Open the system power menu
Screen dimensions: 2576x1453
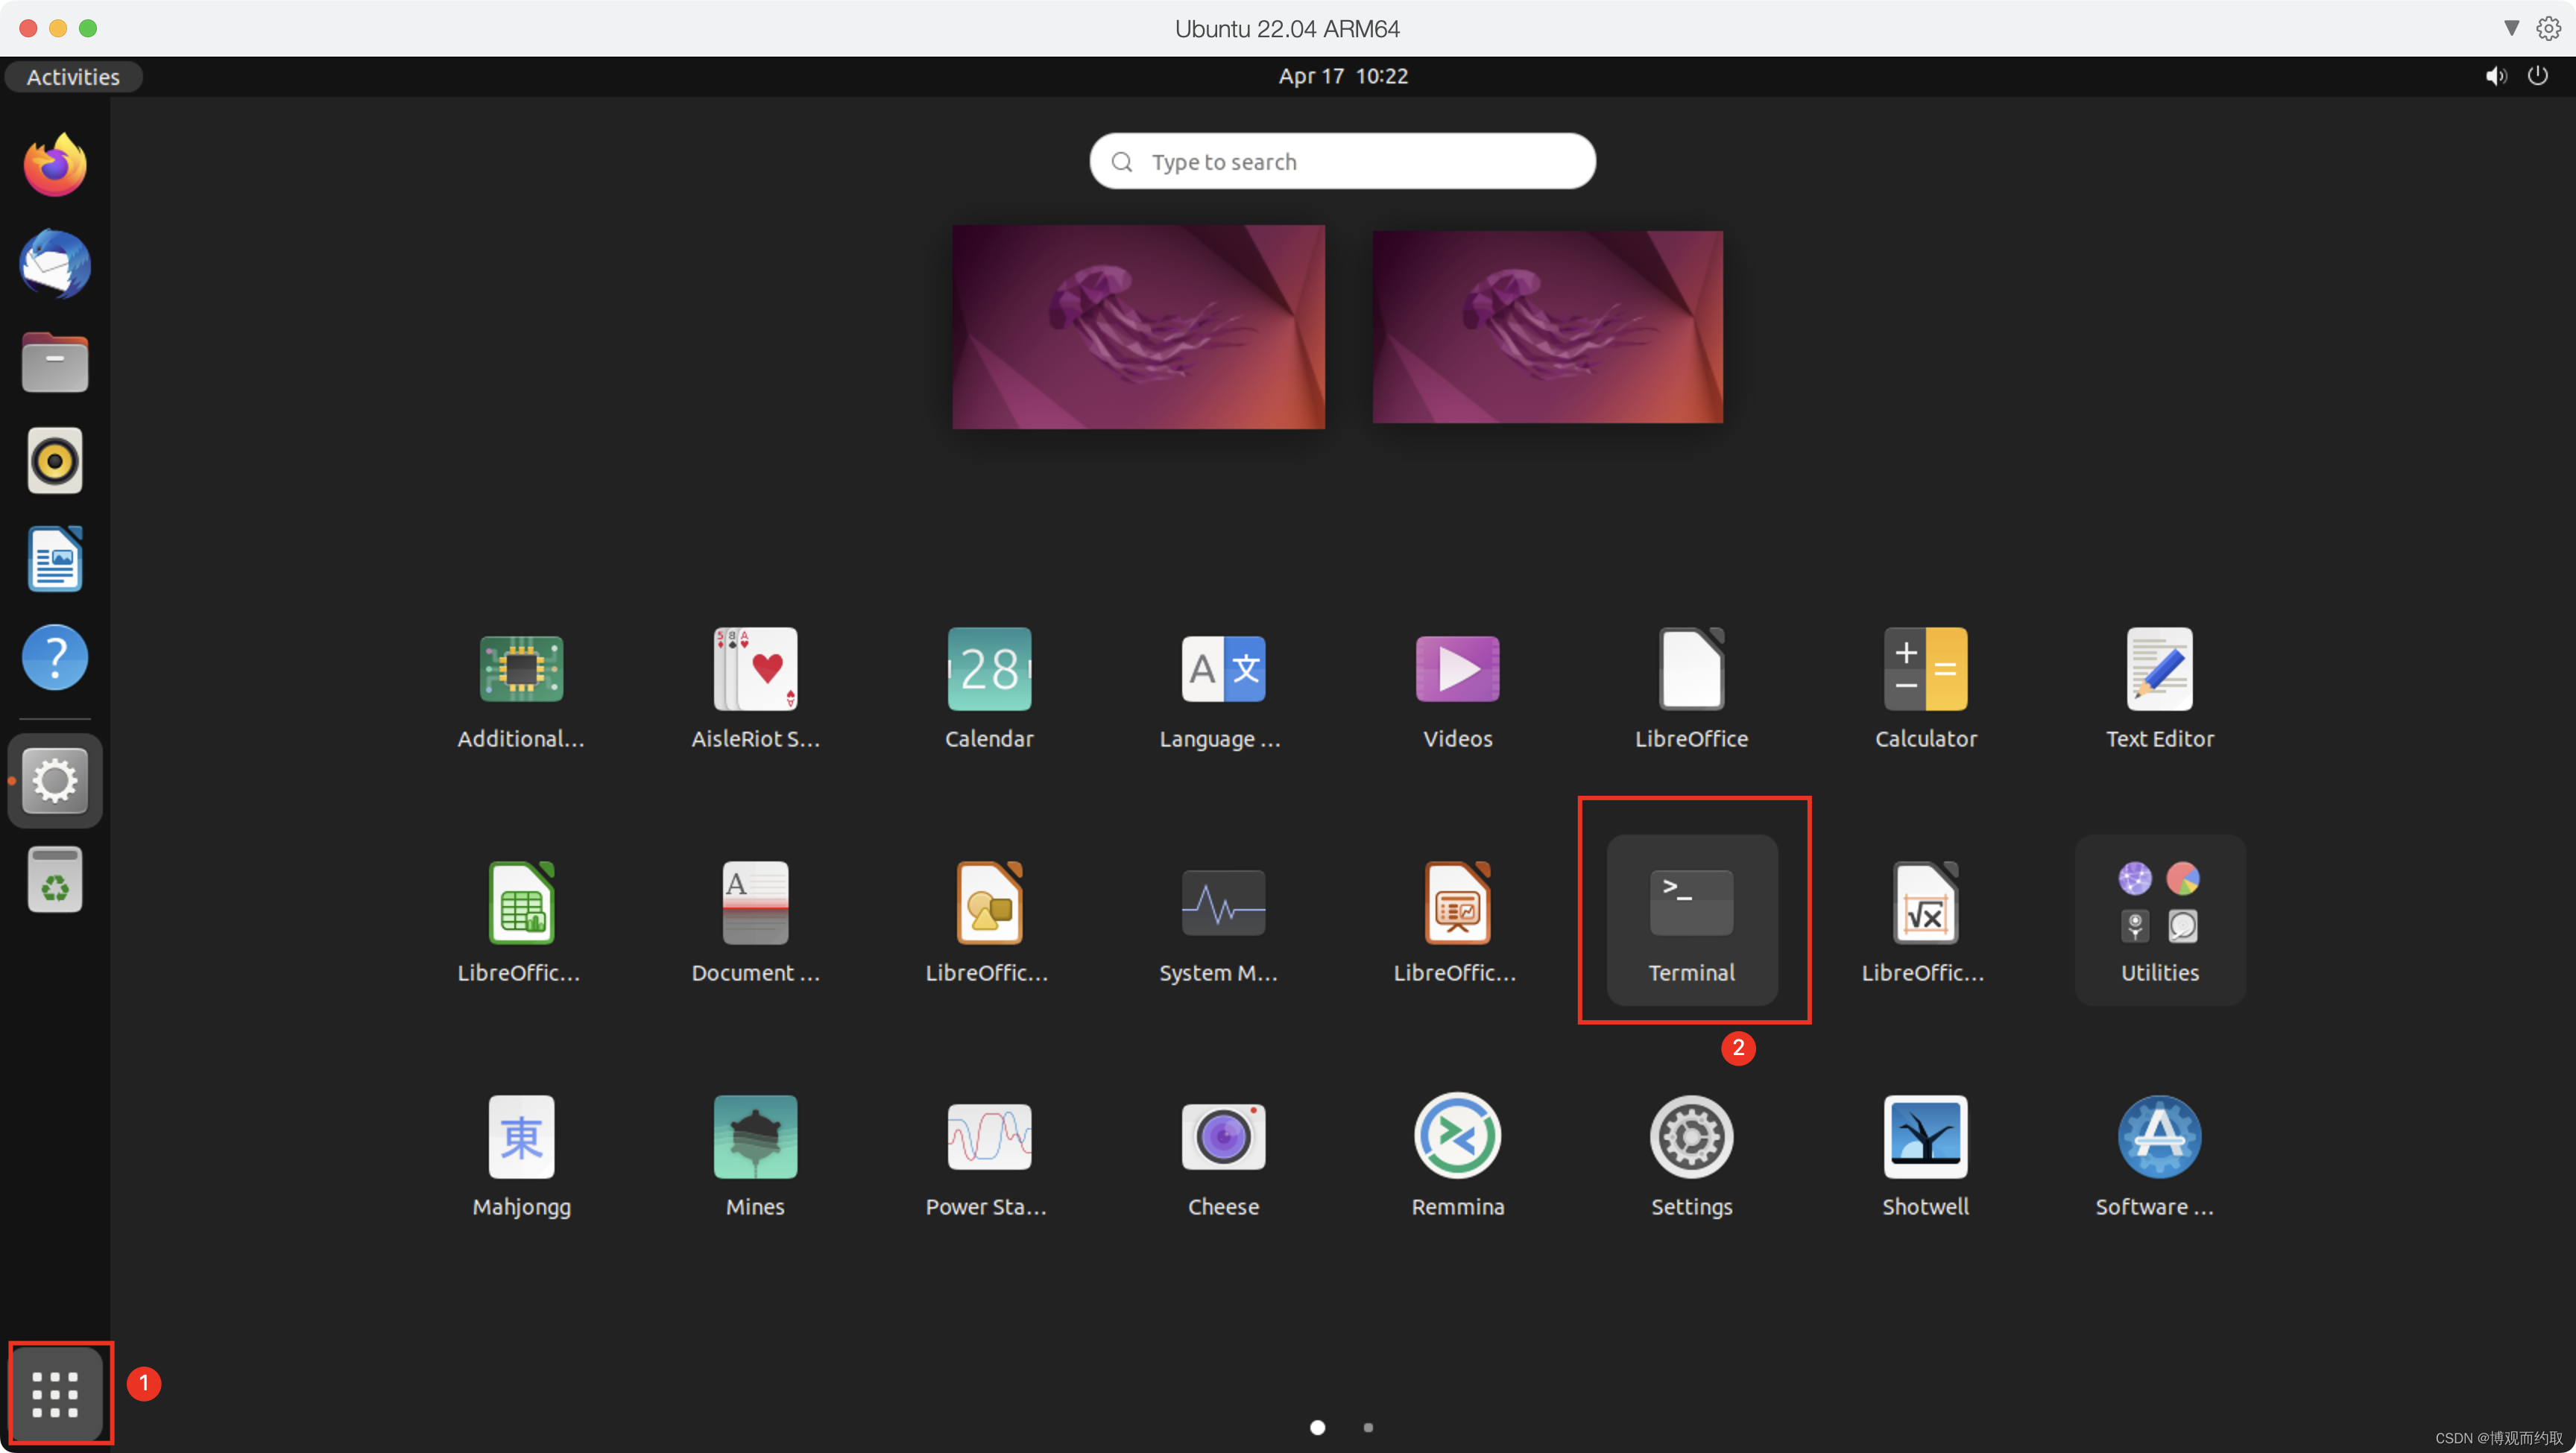(x=2537, y=76)
